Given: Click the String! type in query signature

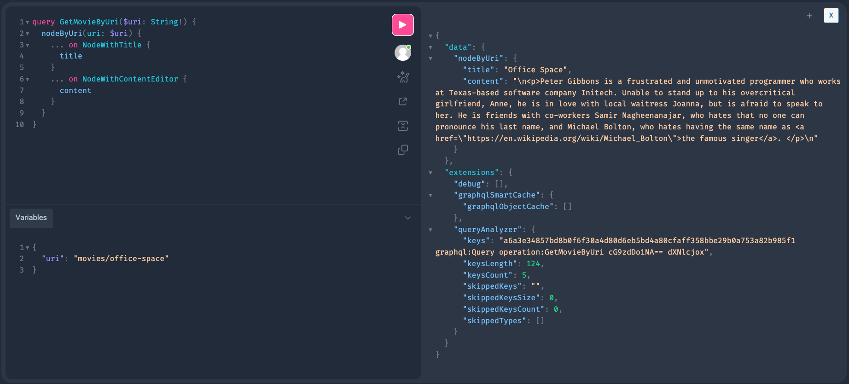Looking at the screenshot, I should click(167, 22).
